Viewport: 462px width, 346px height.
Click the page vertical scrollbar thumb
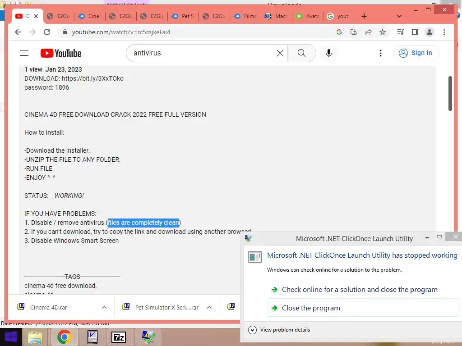click(450, 93)
